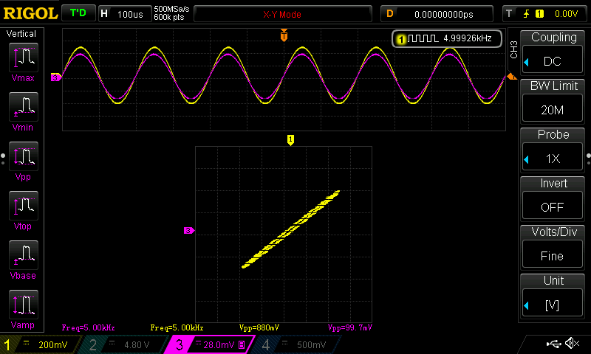Click the yellow channel 1 marker above XY plot

[290, 140]
